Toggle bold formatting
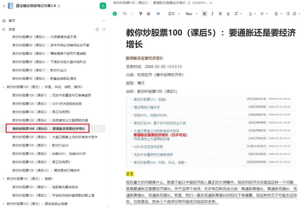This screenshot has height=207, width=300. (205, 14)
